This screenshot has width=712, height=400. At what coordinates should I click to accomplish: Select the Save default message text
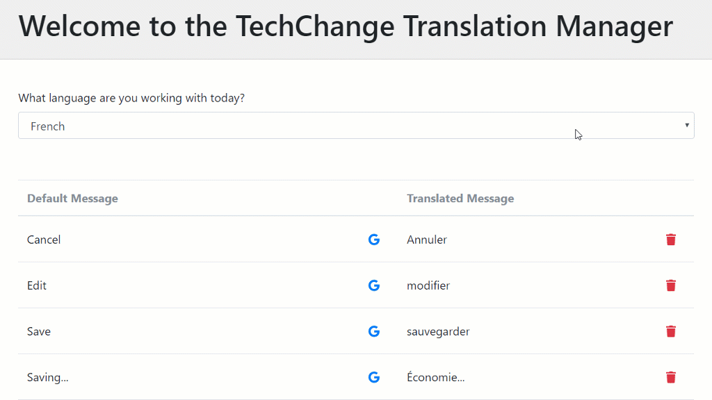click(x=39, y=331)
